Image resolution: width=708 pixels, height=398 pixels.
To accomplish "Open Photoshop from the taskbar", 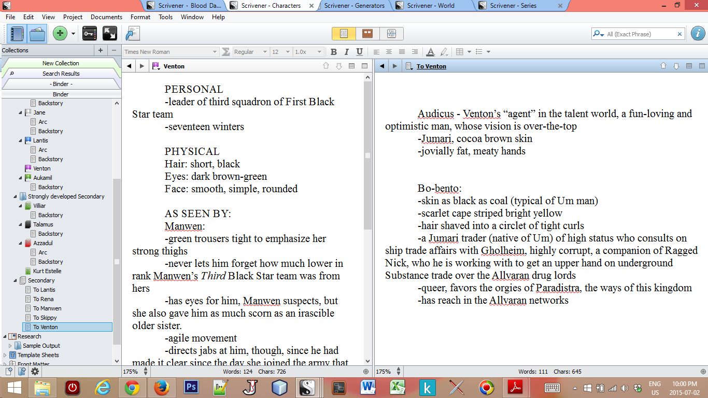I will pos(191,387).
